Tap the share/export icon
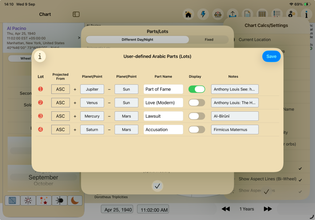 (x=233, y=14)
